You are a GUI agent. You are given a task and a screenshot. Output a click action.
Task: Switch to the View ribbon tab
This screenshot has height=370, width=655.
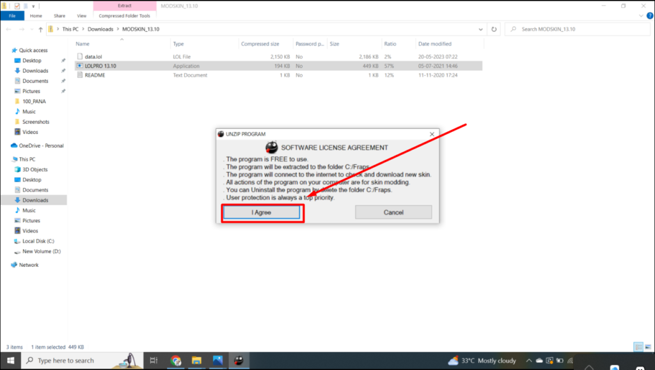(x=82, y=16)
